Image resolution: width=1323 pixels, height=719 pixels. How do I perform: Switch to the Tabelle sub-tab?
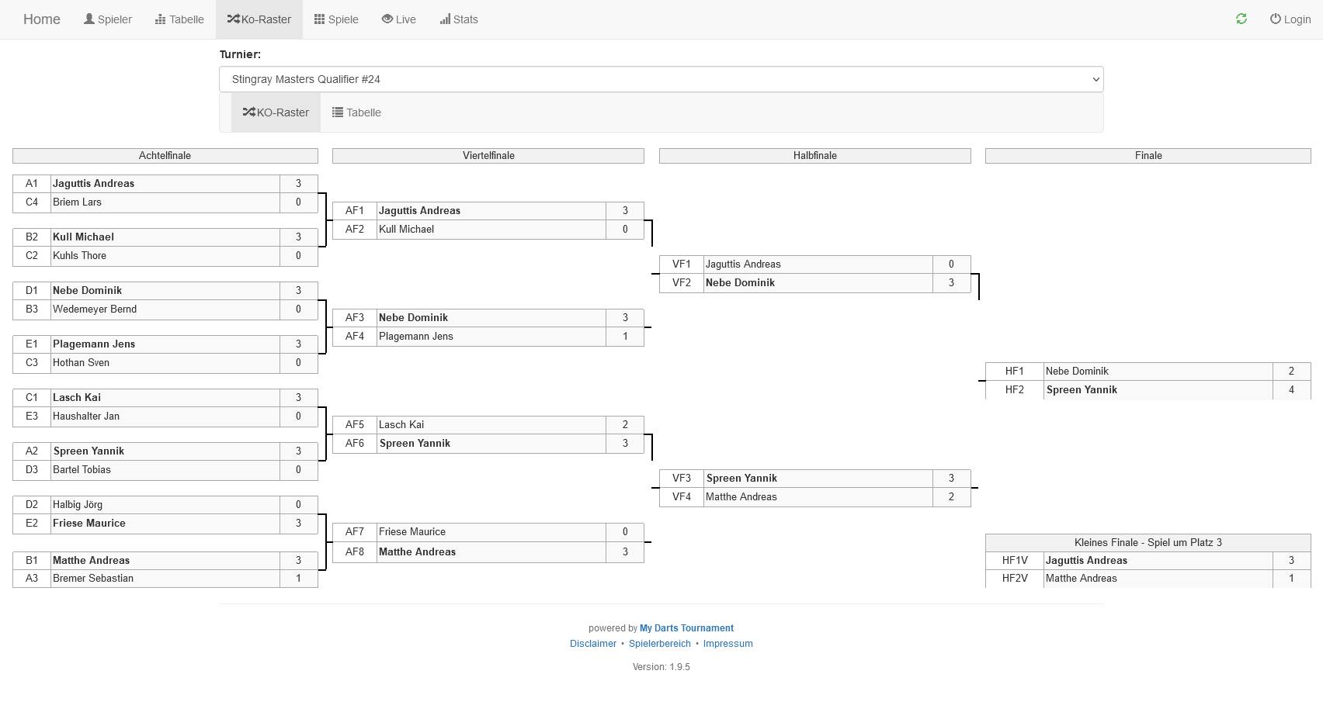(356, 112)
